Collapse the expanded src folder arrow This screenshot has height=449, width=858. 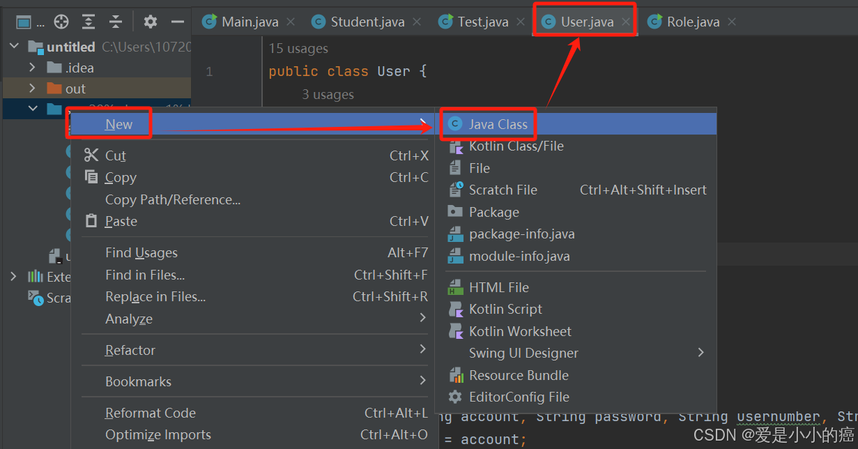(x=32, y=109)
